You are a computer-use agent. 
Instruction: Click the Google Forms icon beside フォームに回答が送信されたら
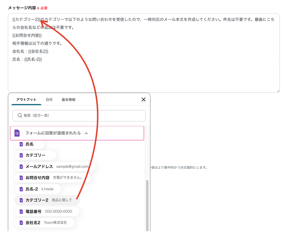[17, 133]
